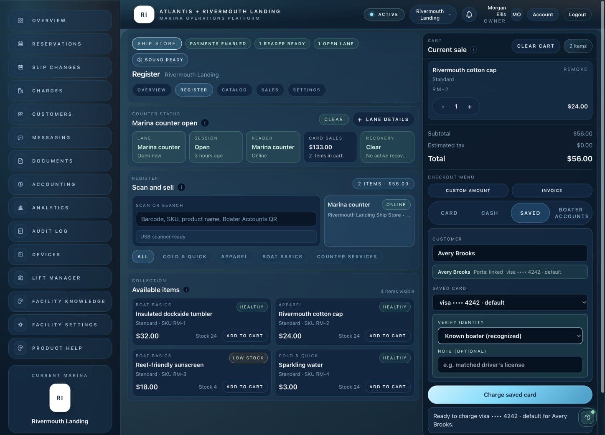Toggle the Sound Ready chip

coord(160,60)
